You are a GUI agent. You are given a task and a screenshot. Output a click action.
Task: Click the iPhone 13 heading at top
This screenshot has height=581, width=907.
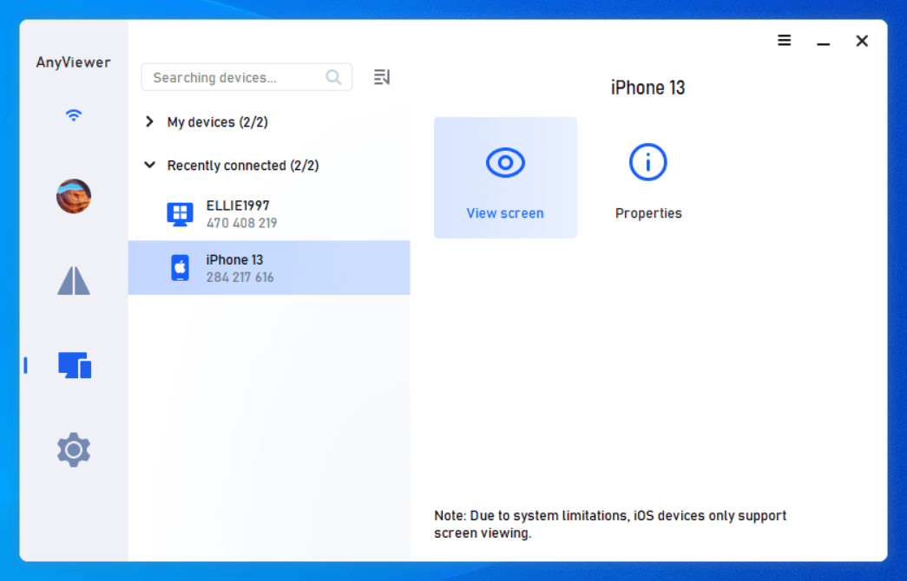pyautogui.click(x=647, y=88)
